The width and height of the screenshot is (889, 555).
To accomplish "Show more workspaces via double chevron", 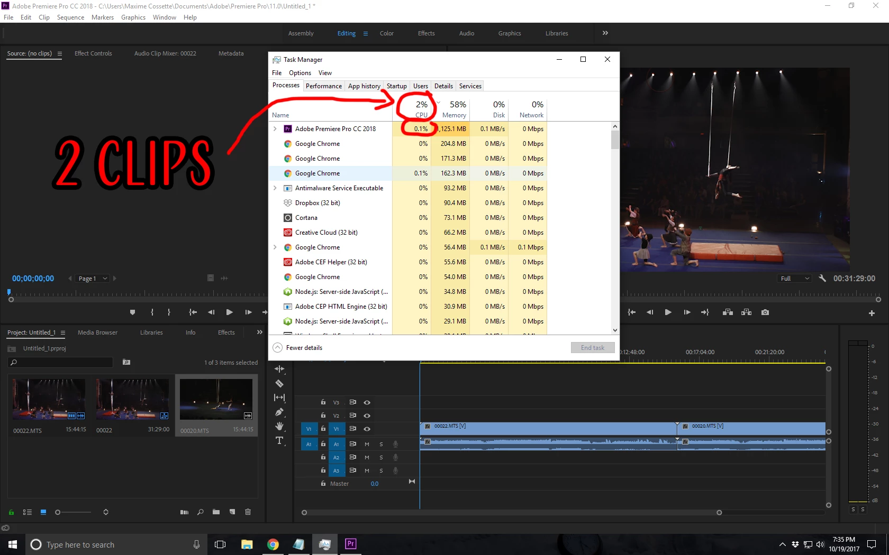I will 605,33.
